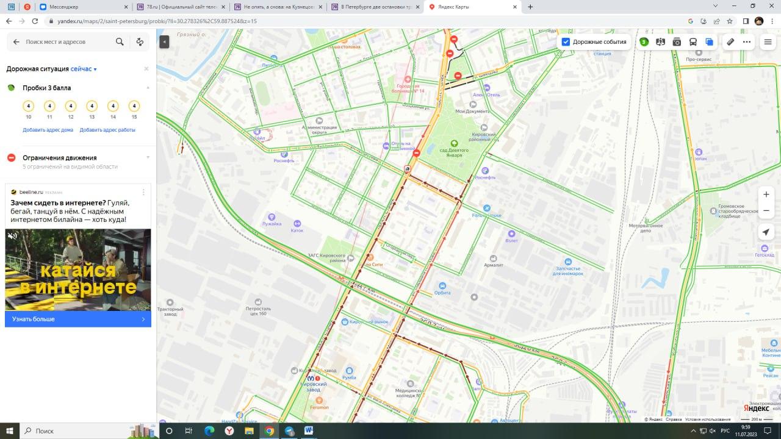Viewport: 781px width, 439px height.
Task: Switch to 'В Петербурге две остановки' tab
Action: tap(375, 7)
